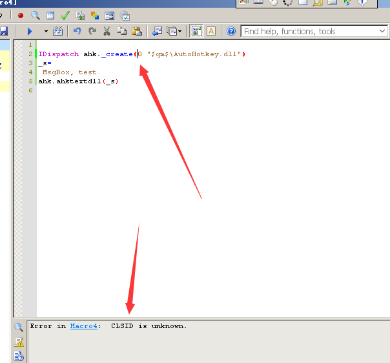Cut selection with scissors icon

coord(107,31)
